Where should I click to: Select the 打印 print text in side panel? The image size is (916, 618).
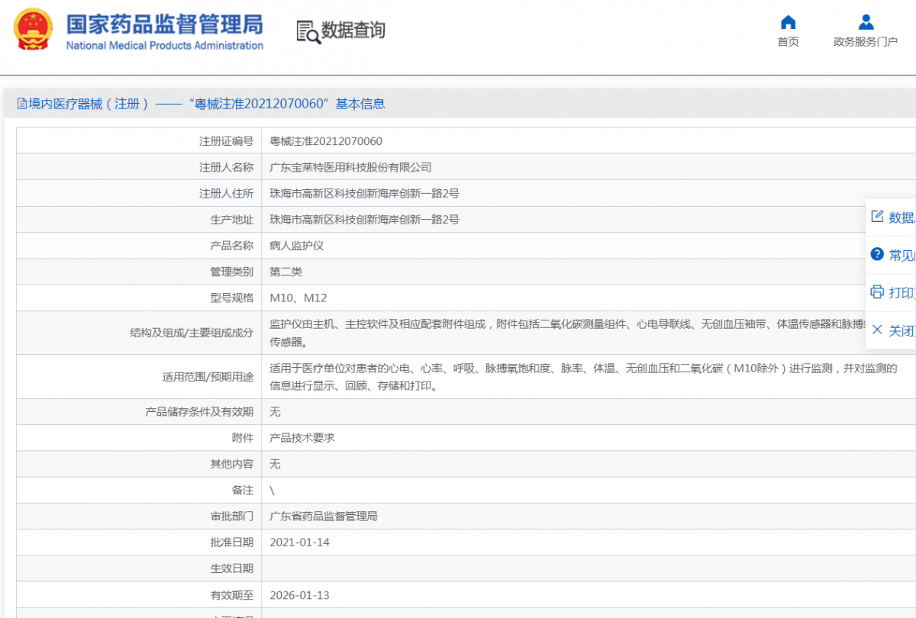point(901,293)
